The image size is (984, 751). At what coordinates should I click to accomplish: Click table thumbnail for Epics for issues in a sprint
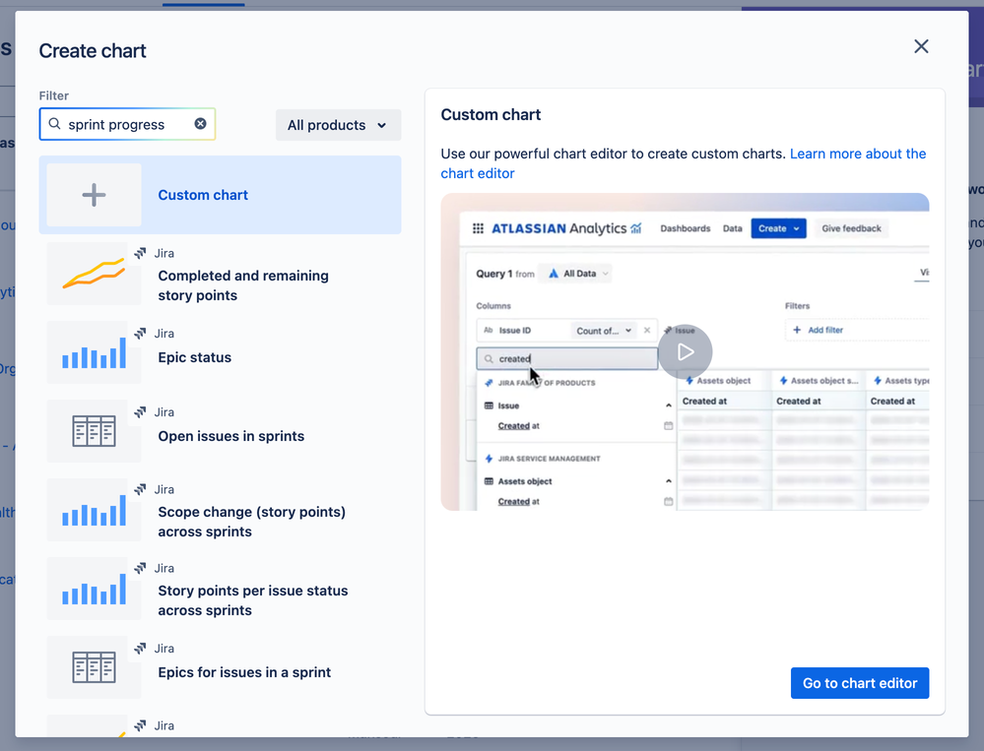(95, 667)
